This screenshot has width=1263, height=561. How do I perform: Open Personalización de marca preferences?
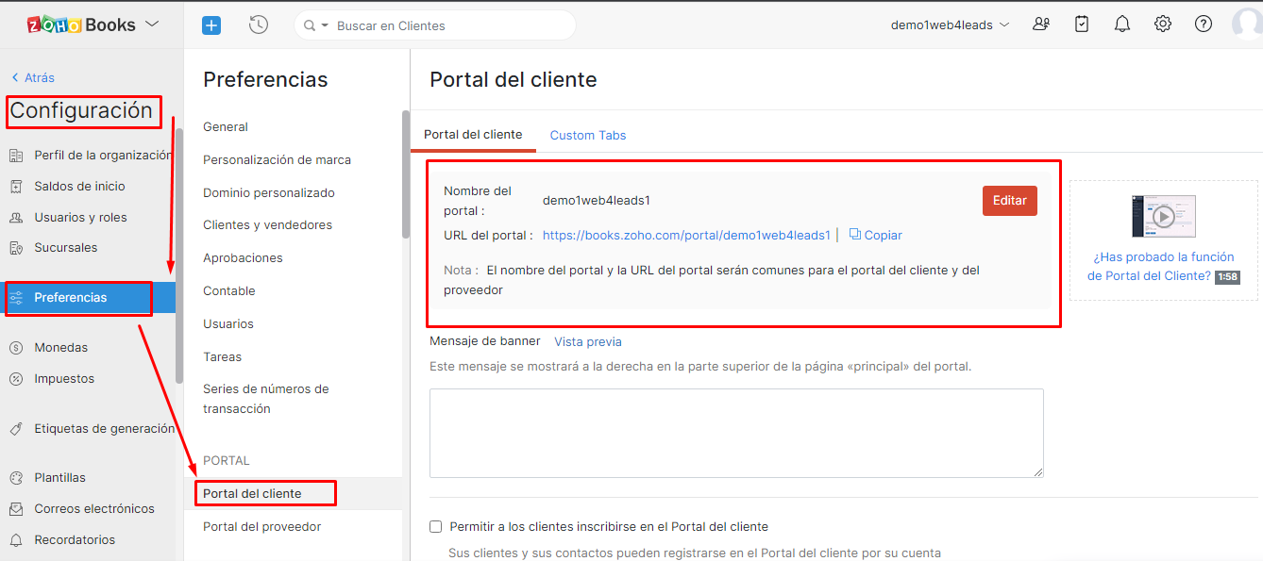(277, 160)
